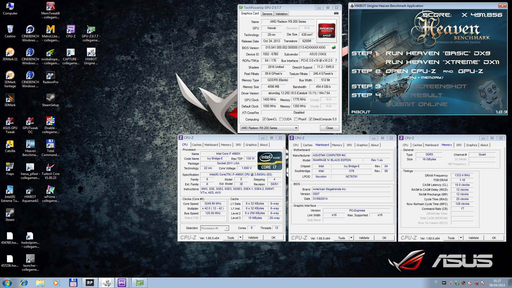Click RUN HEAVEN "XTREME" DX11
512x288 pixels.
(442, 62)
